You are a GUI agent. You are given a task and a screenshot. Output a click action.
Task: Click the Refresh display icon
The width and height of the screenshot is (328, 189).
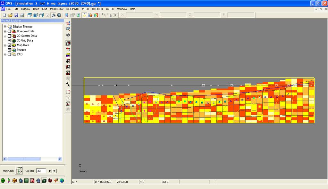78,15
